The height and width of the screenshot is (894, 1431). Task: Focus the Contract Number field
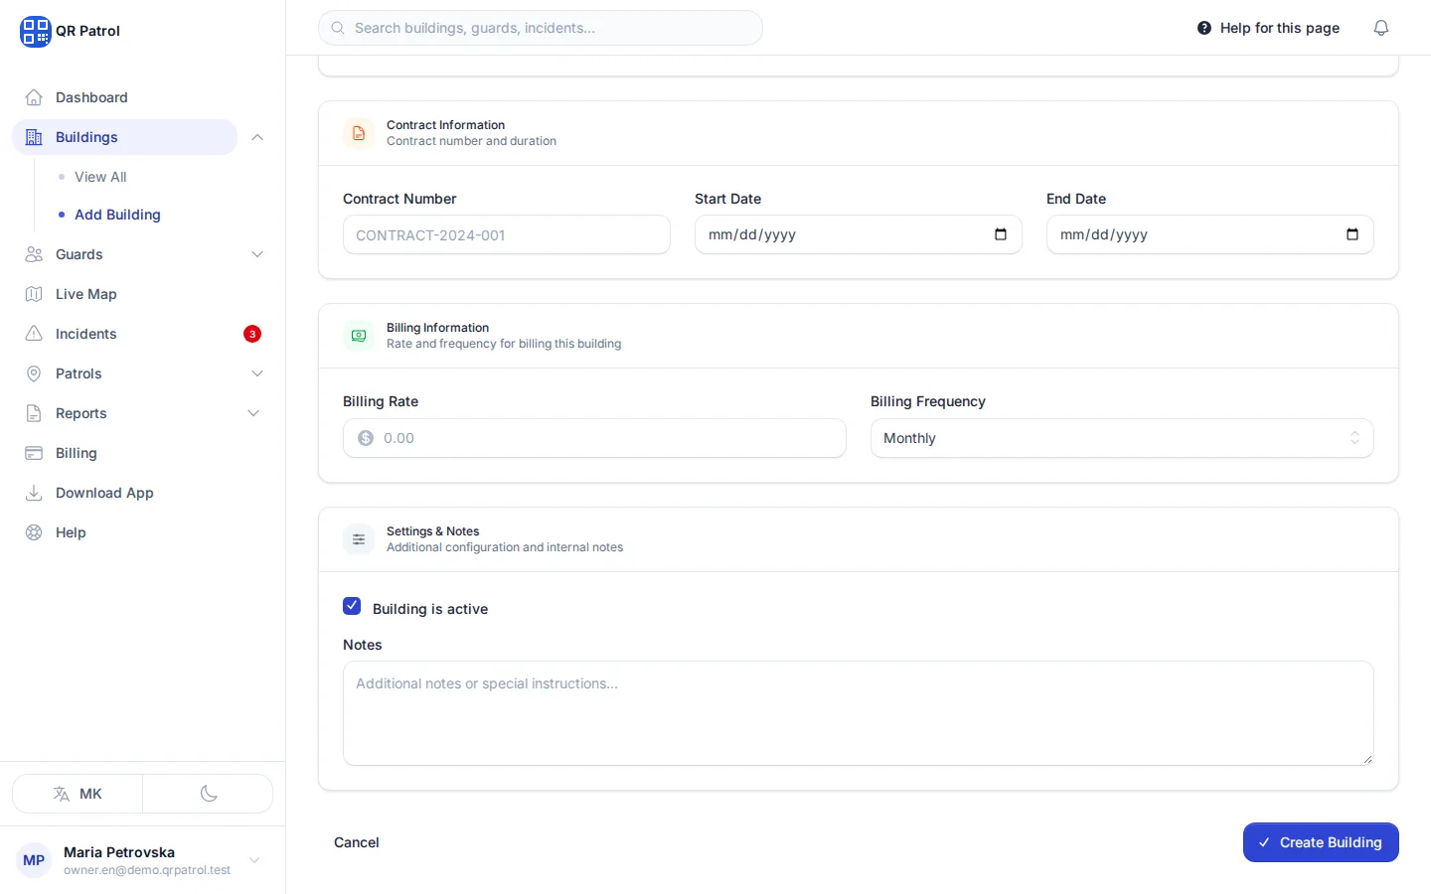click(x=507, y=234)
